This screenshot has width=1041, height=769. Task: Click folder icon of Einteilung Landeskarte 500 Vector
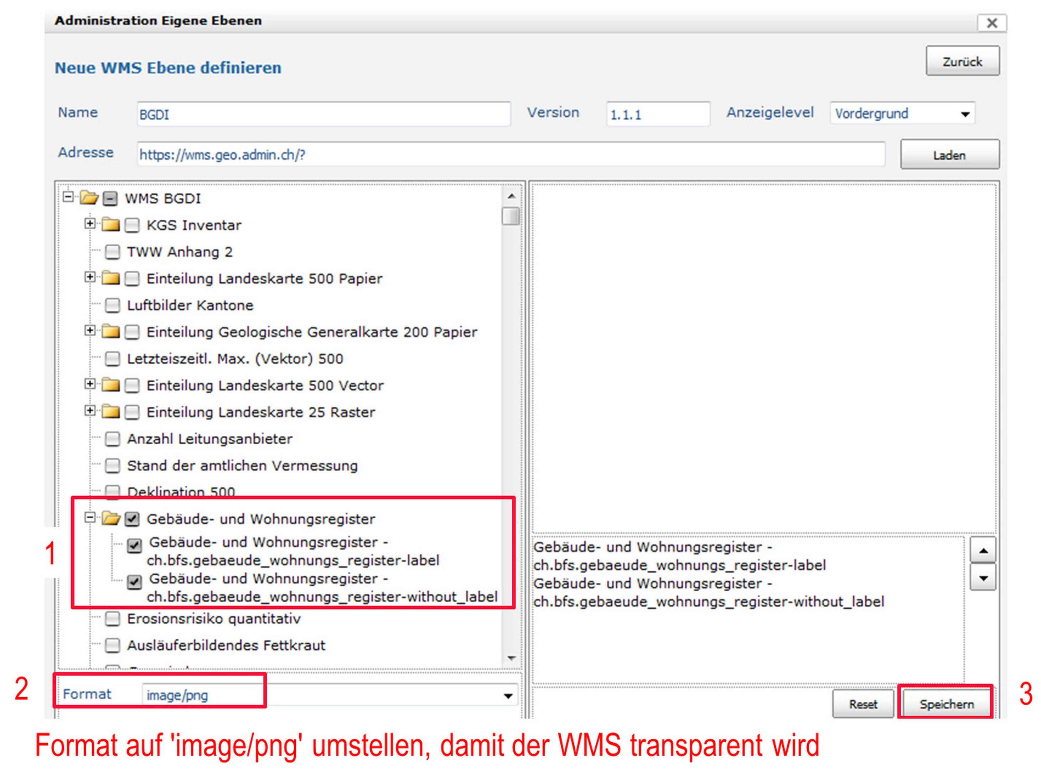point(111,386)
